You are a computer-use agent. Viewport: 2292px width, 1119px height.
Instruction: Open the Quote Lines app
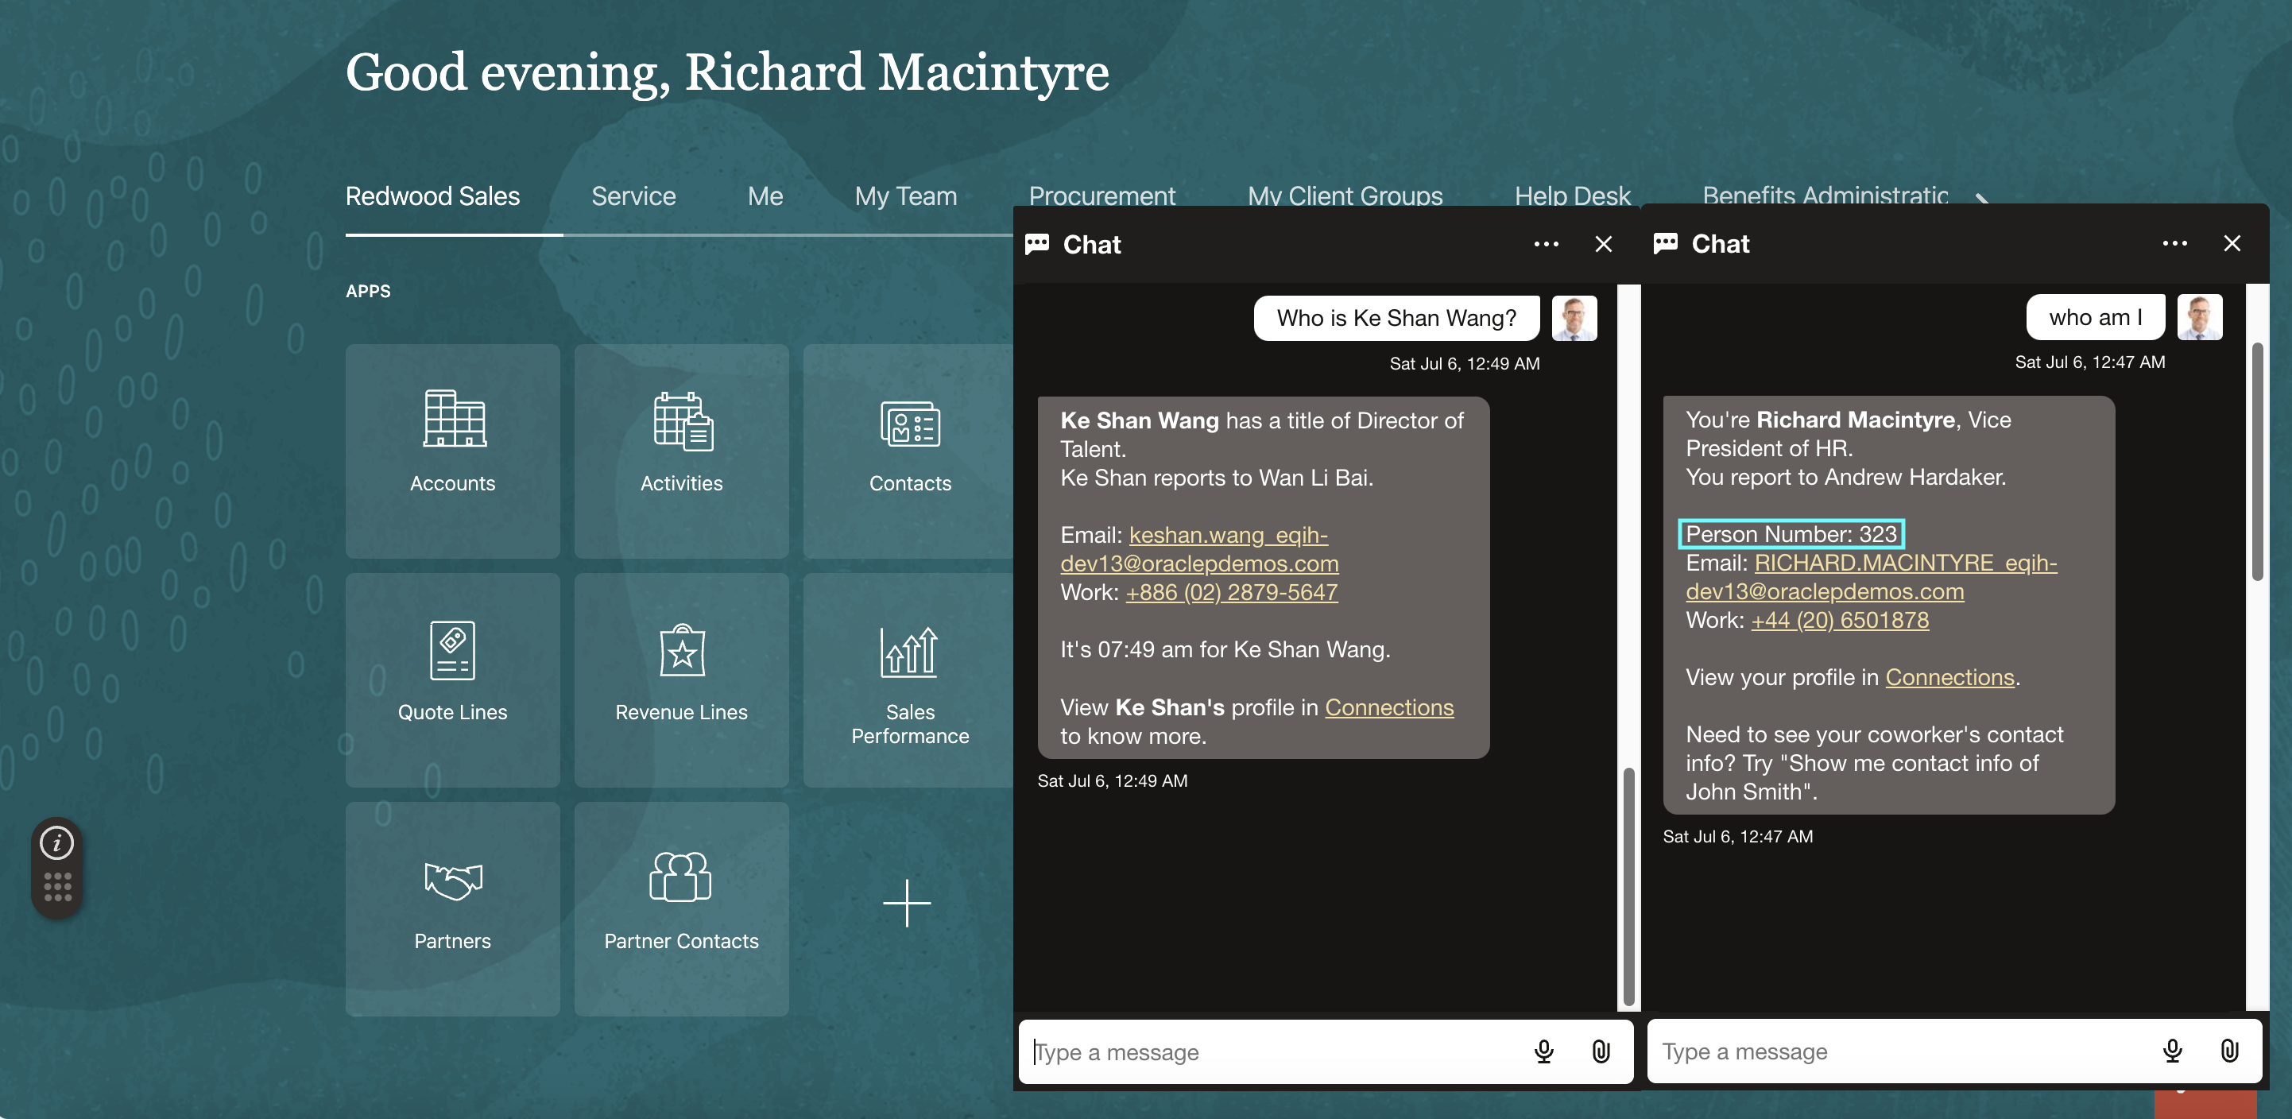[x=452, y=679]
